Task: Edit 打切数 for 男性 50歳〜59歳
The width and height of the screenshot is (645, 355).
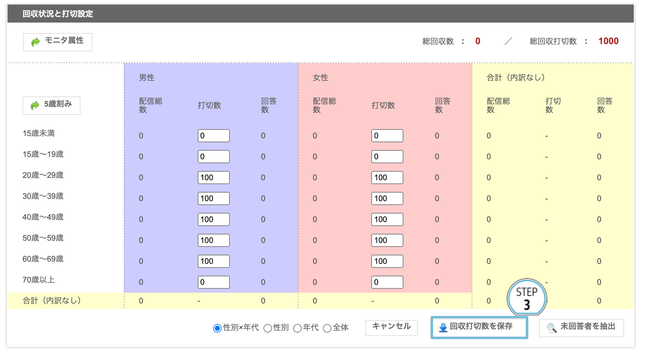Action: [x=213, y=240]
